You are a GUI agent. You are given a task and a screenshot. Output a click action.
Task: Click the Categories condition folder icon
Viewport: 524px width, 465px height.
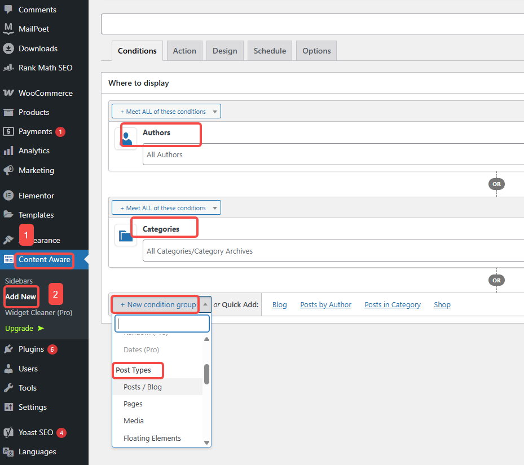[x=126, y=235]
